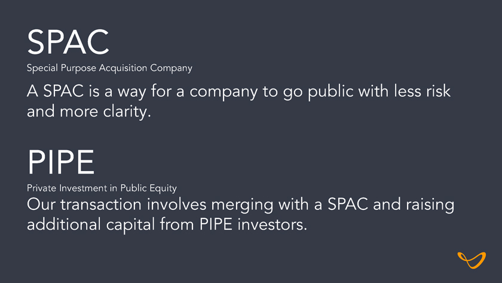
Task: Click the large PIPE heading
Action: pyautogui.click(x=60, y=162)
